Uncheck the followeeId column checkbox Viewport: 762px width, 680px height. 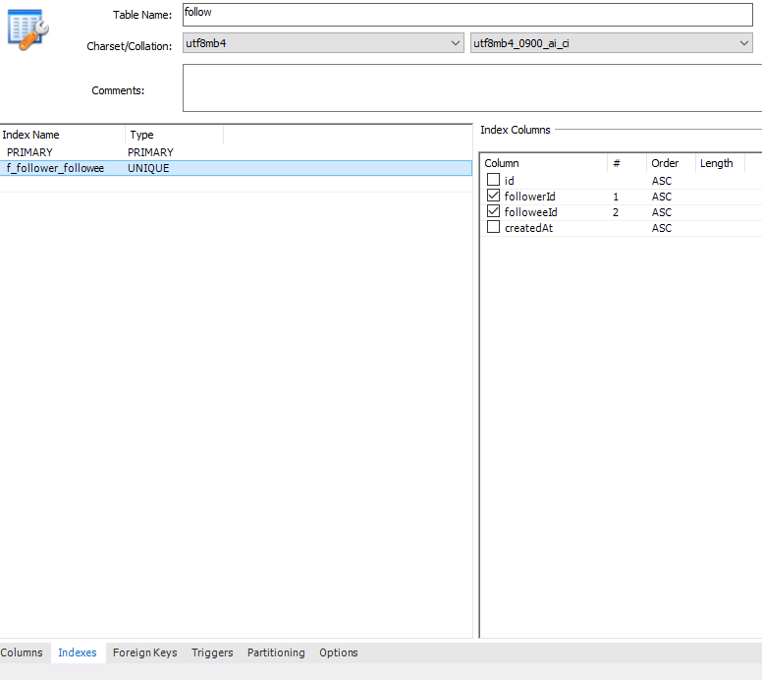493,211
